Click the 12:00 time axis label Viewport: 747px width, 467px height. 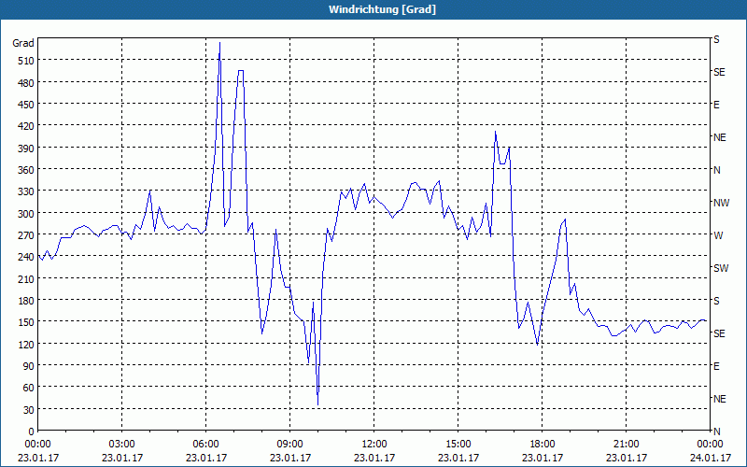tap(374, 445)
